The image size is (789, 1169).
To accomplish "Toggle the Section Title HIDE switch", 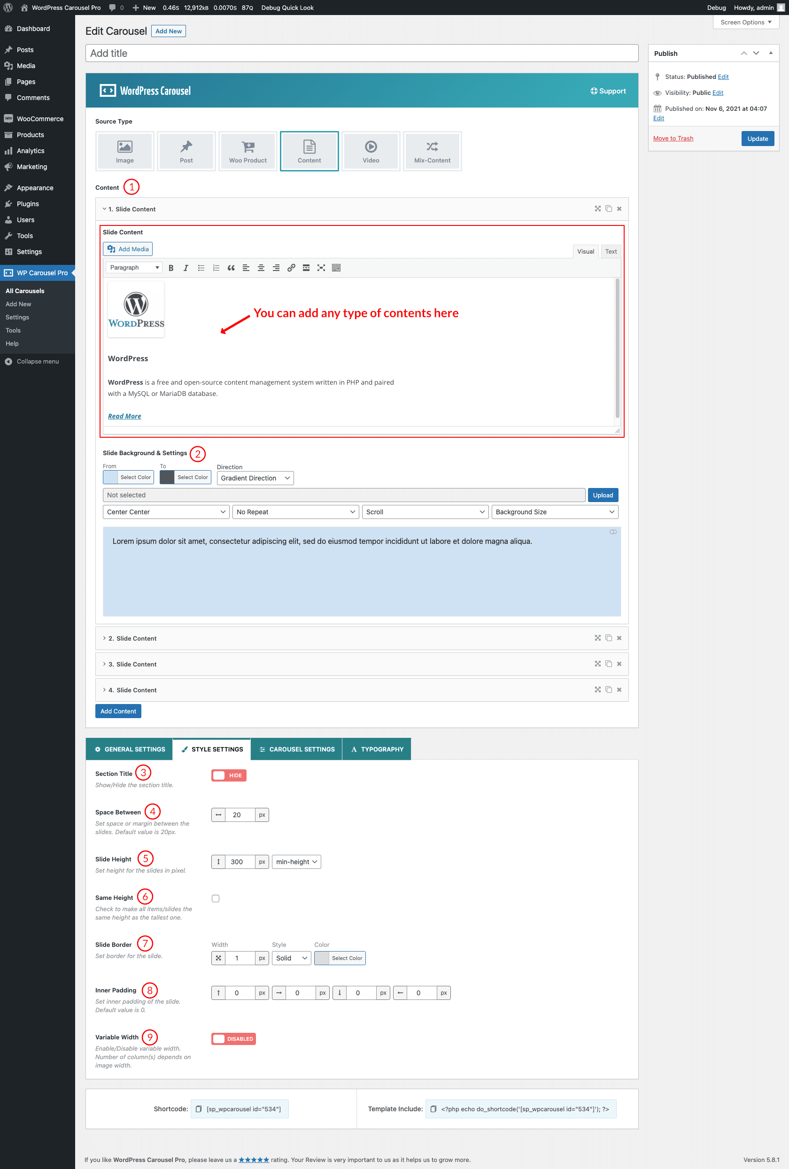I will coord(229,775).
